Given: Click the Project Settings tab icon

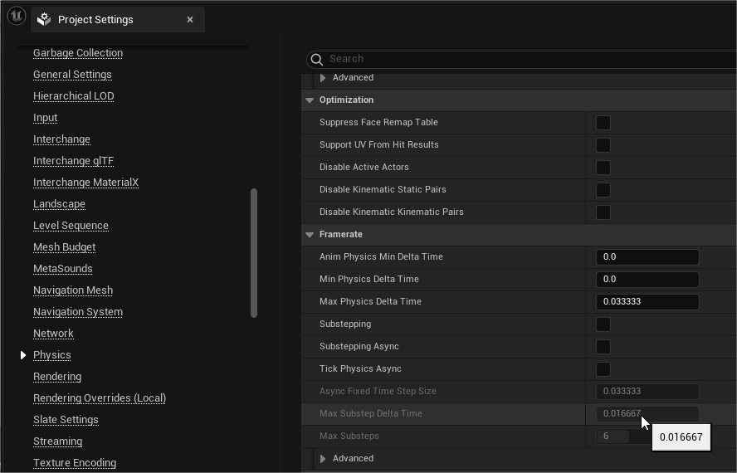Looking at the screenshot, I should point(44,20).
